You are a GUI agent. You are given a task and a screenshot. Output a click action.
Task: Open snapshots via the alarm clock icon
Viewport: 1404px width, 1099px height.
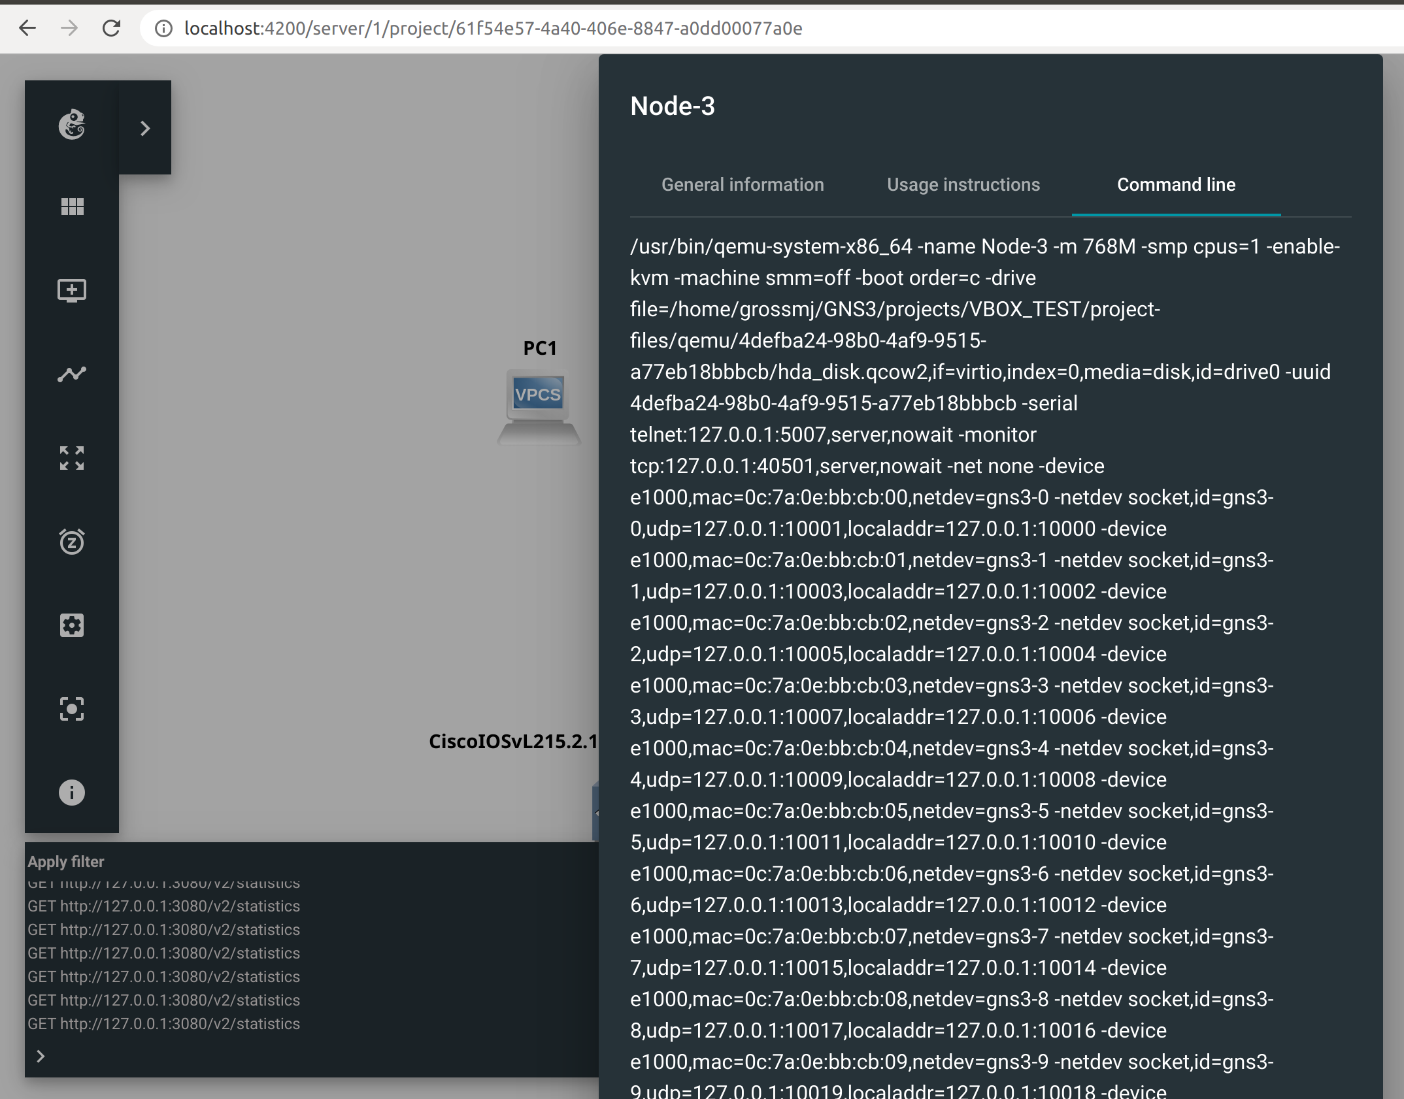[x=72, y=542]
